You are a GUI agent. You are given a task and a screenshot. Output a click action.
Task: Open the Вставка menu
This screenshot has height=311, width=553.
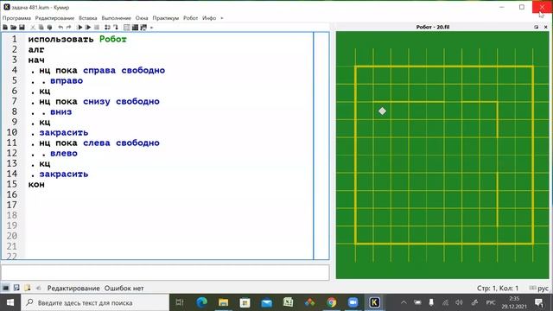(88, 18)
